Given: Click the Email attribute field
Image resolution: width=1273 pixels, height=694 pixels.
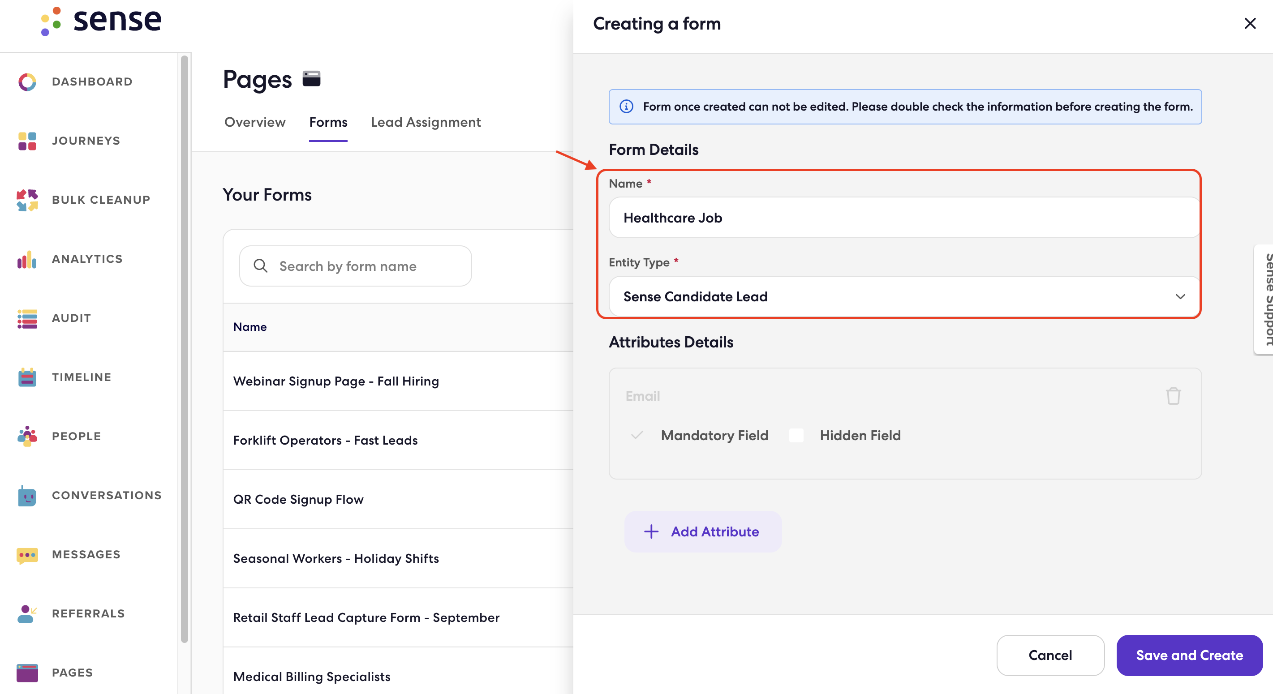Looking at the screenshot, I should [x=642, y=396].
